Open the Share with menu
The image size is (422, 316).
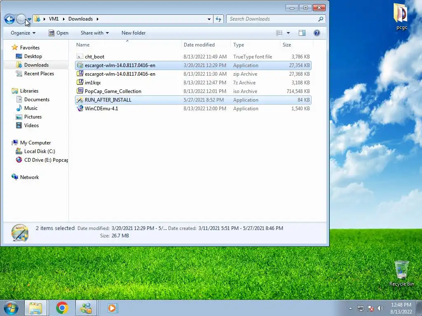click(x=95, y=33)
